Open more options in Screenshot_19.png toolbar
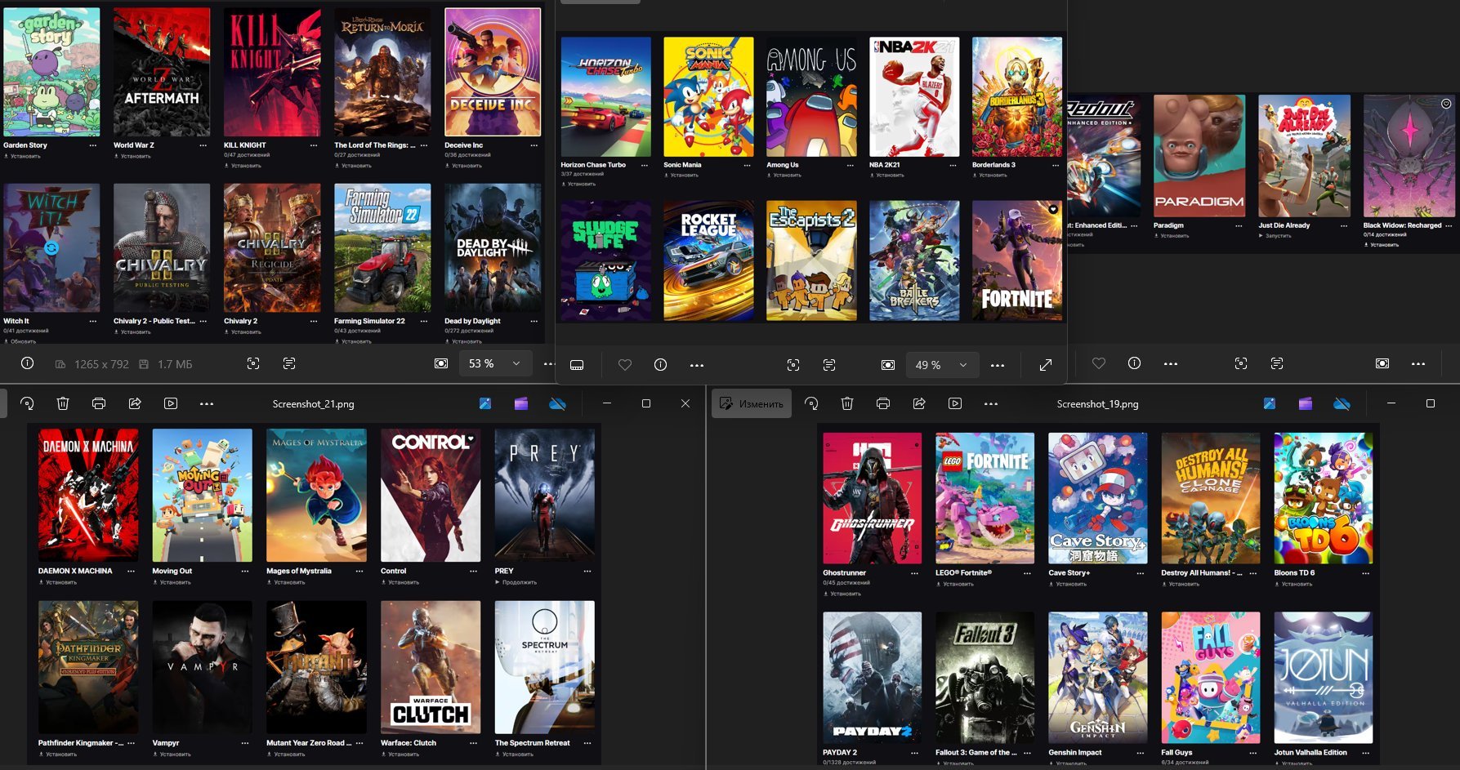This screenshot has height=770, width=1460. [x=991, y=403]
